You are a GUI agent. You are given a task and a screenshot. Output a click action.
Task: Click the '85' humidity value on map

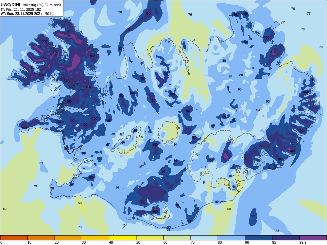coord(277,231)
